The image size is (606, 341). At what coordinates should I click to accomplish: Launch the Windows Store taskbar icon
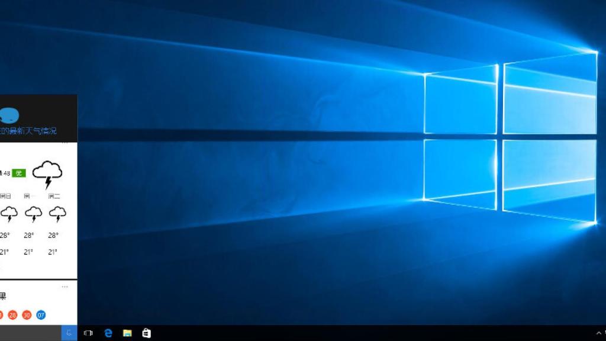point(147,332)
